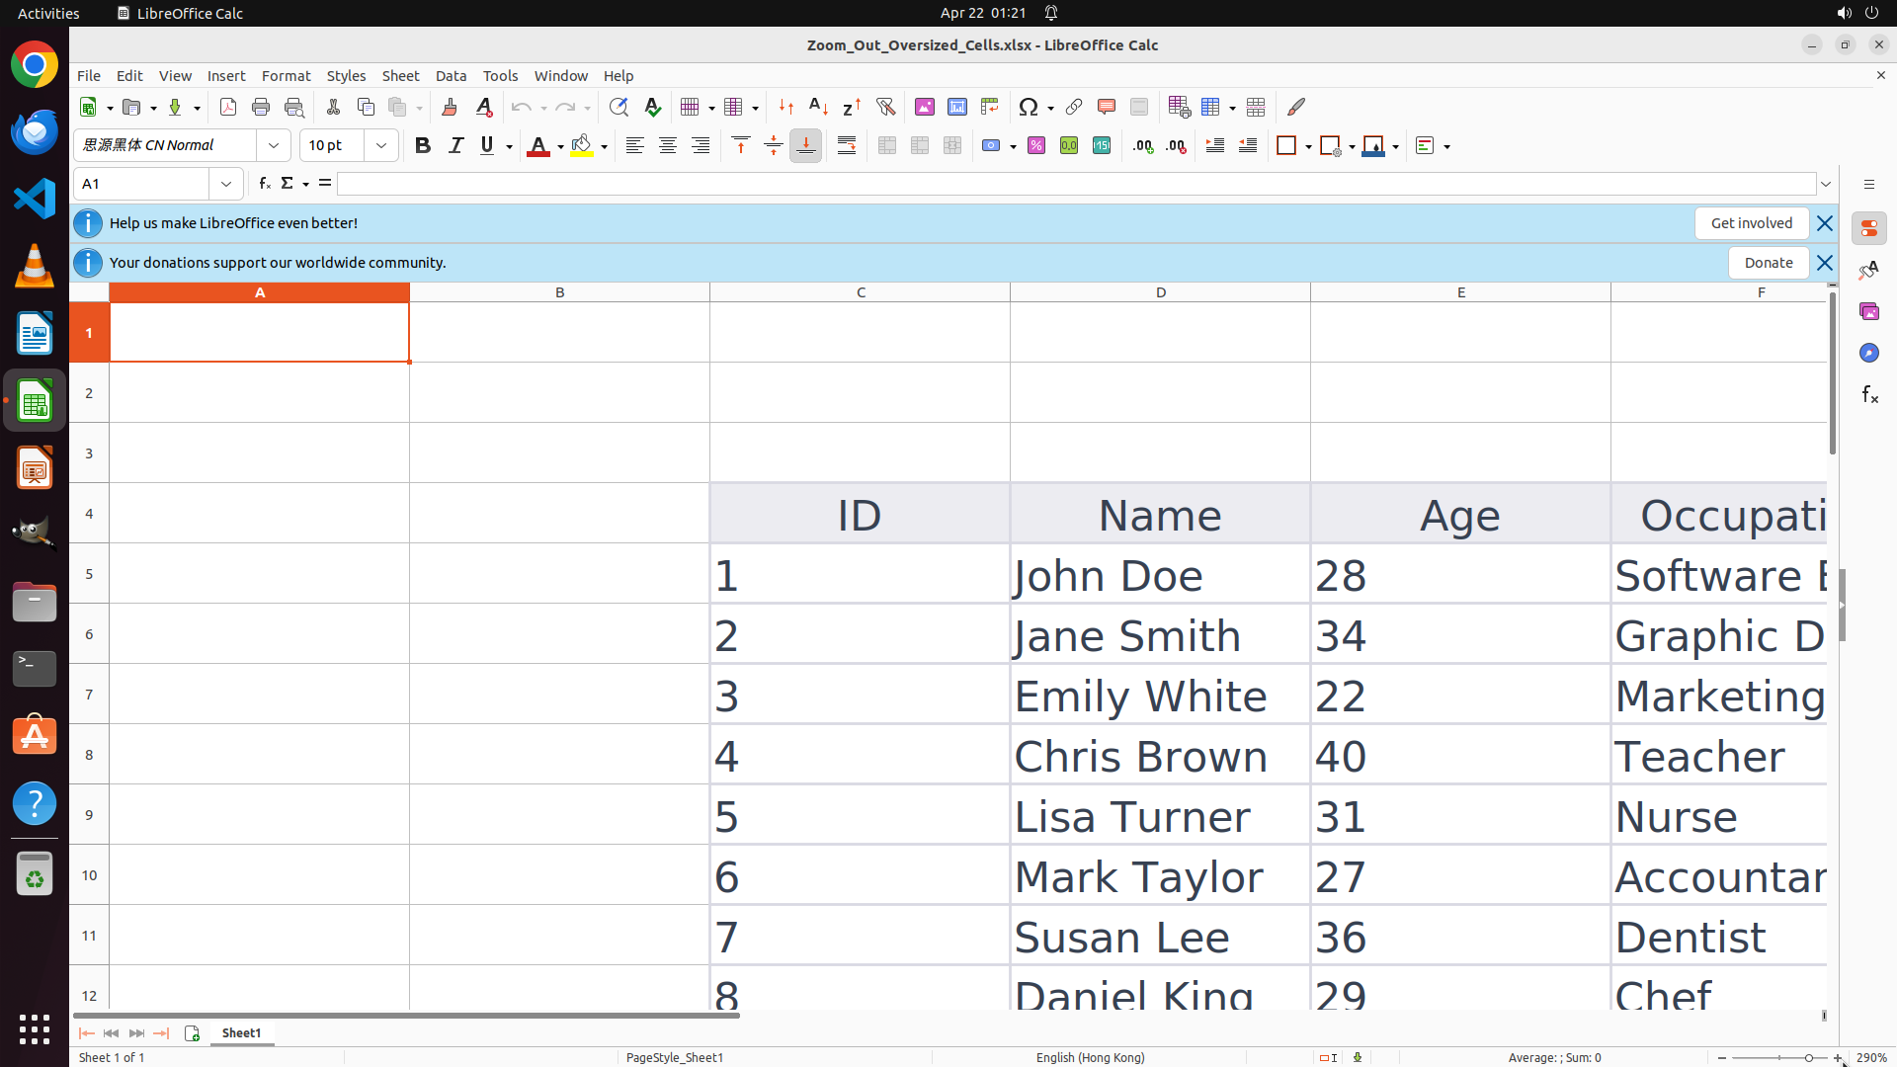
Task: Expand the font name dropdown
Action: click(x=274, y=145)
